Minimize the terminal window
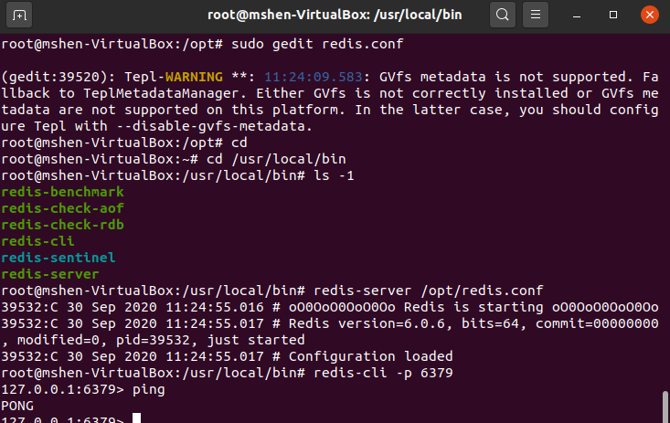The width and height of the screenshot is (670, 423). [580, 15]
